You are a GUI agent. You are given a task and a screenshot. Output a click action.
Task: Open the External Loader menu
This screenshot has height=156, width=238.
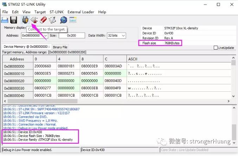tap(81, 12)
